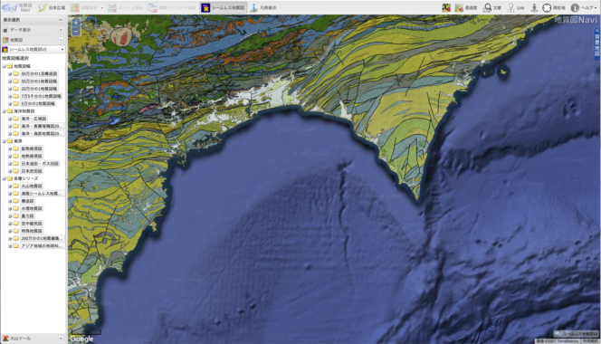This screenshot has width=601, height=344.
Task: Open the 文献 literature search
Action: [492, 7]
